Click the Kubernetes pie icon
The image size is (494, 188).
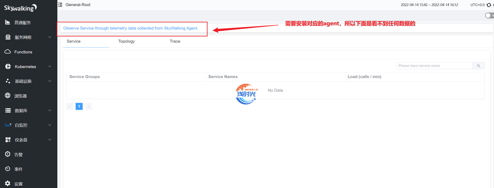point(8,66)
